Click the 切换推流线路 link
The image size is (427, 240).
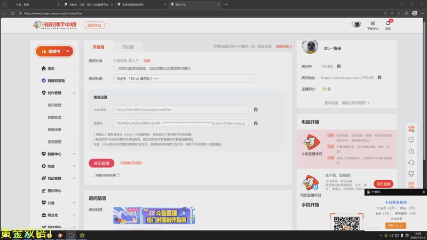point(131,163)
